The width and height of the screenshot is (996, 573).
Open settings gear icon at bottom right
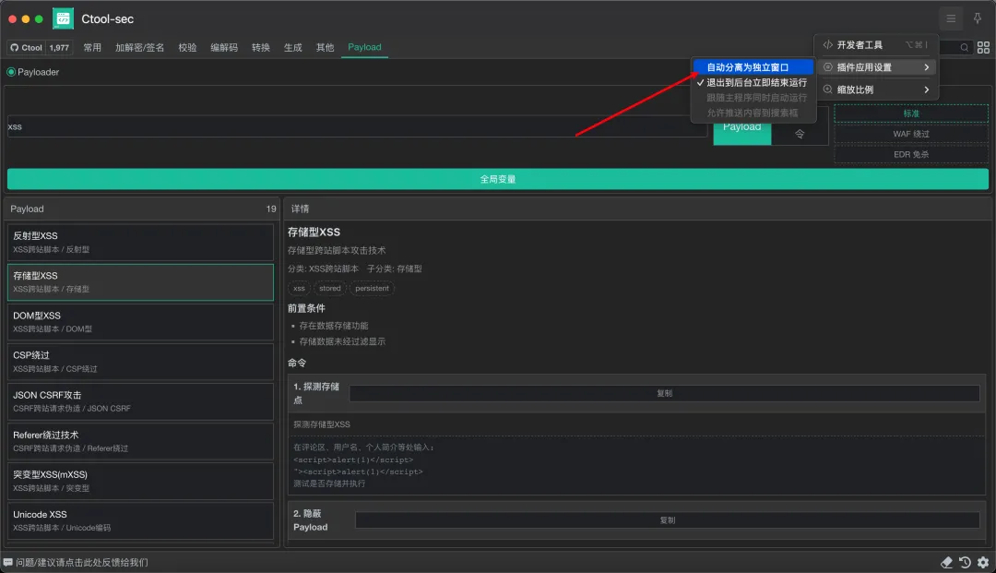[983, 562]
